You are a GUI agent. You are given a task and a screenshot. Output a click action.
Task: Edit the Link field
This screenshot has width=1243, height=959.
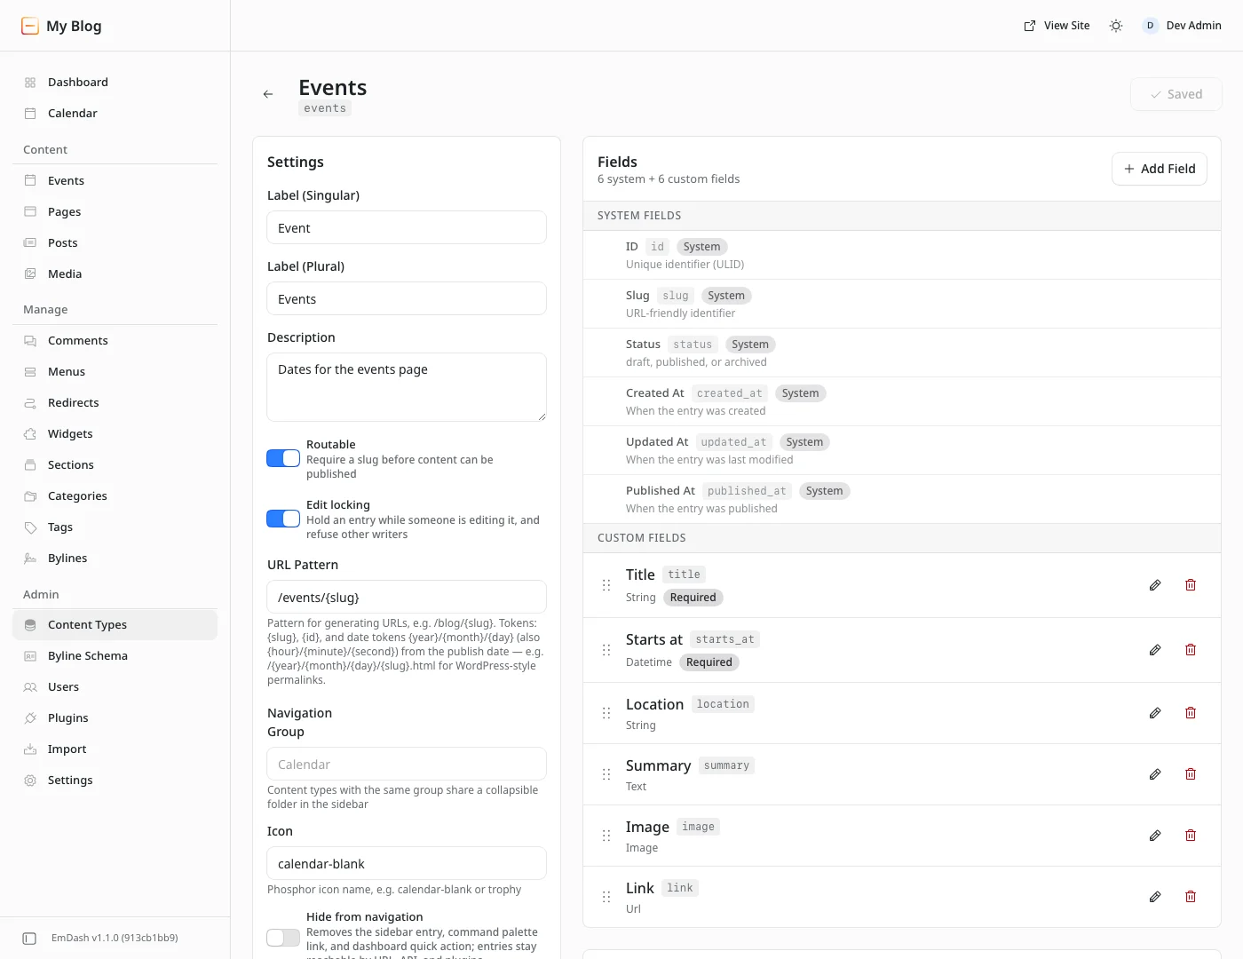click(1155, 897)
